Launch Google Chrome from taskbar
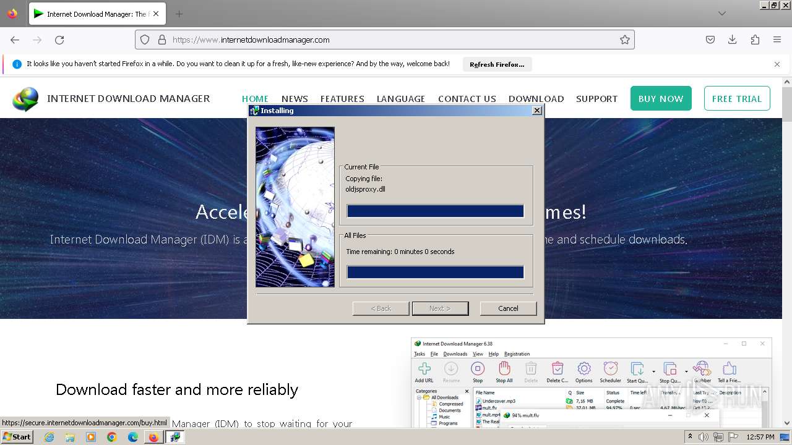Screen dimensions: 792x445 [x=112, y=437]
